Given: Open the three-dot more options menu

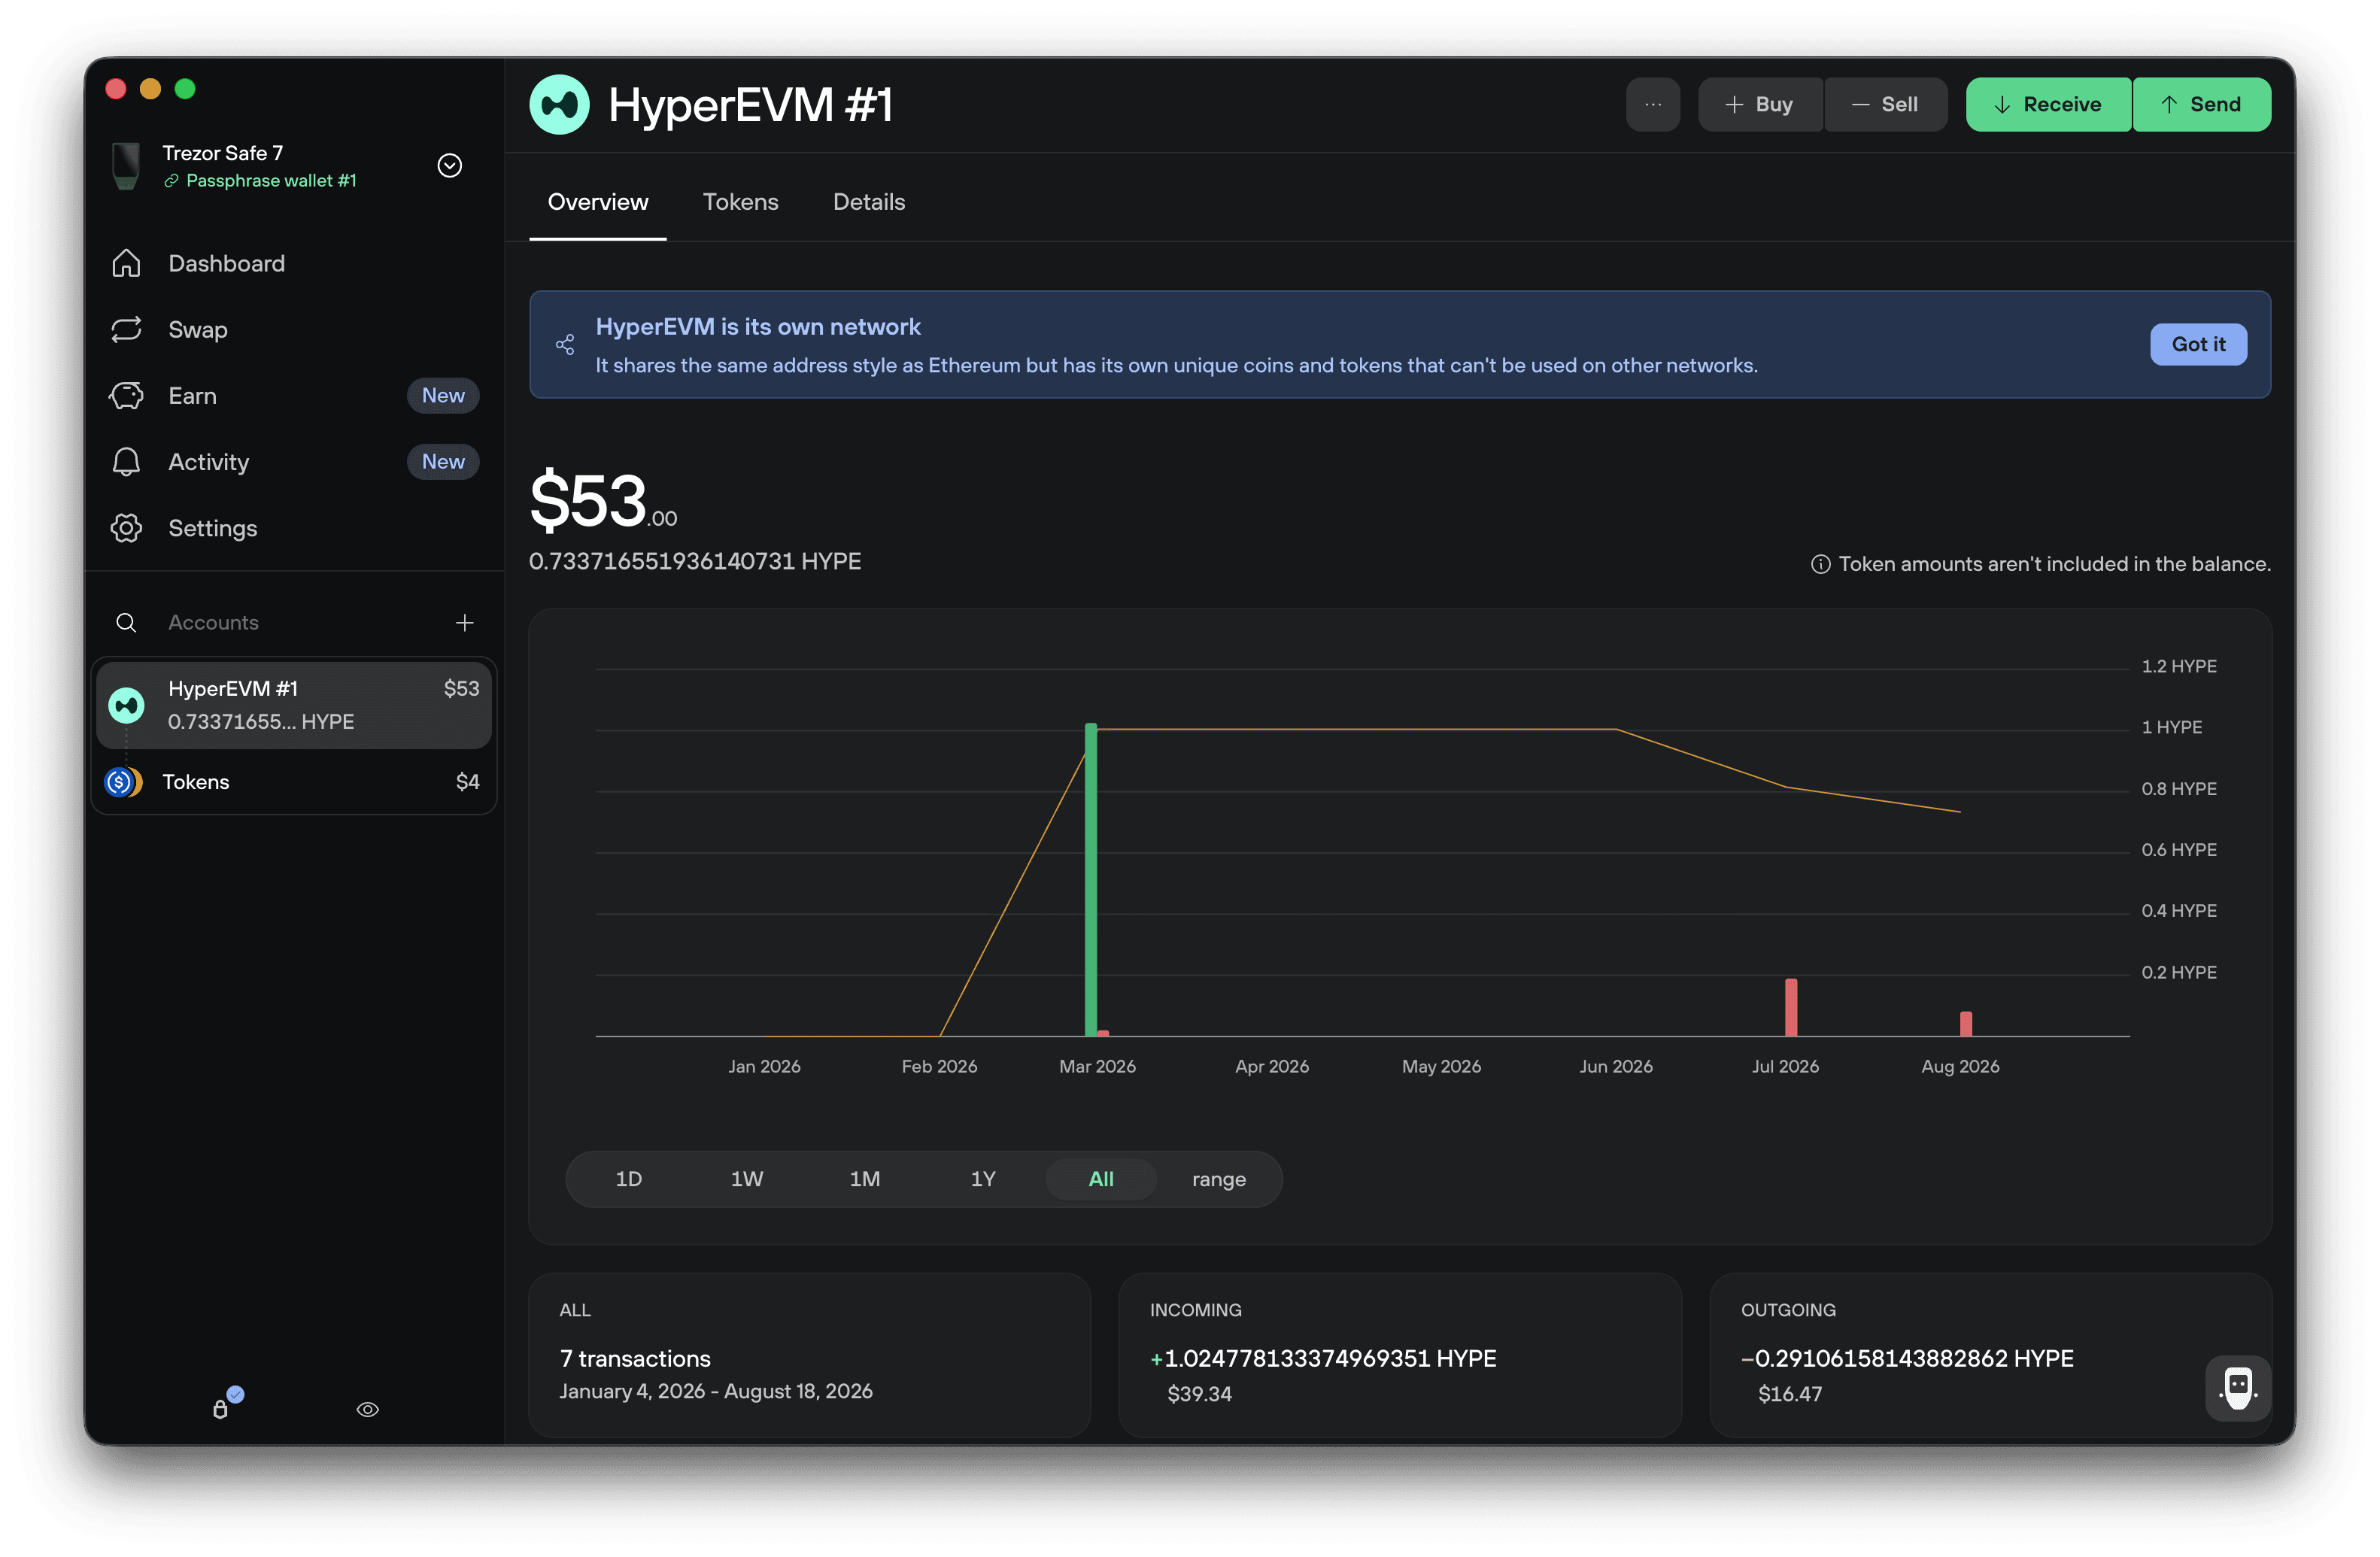Looking at the screenshot, I should 1652,104.
